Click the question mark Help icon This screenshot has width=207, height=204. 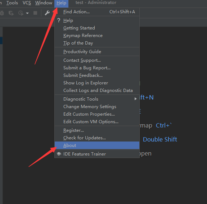coord(59,20)
